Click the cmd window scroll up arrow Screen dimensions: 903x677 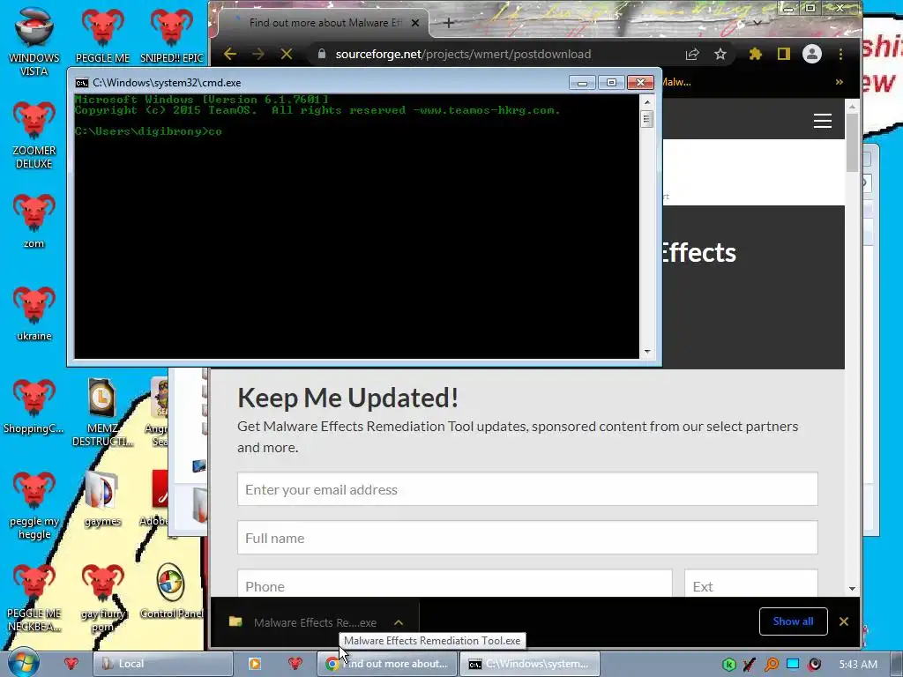[647, 102]
